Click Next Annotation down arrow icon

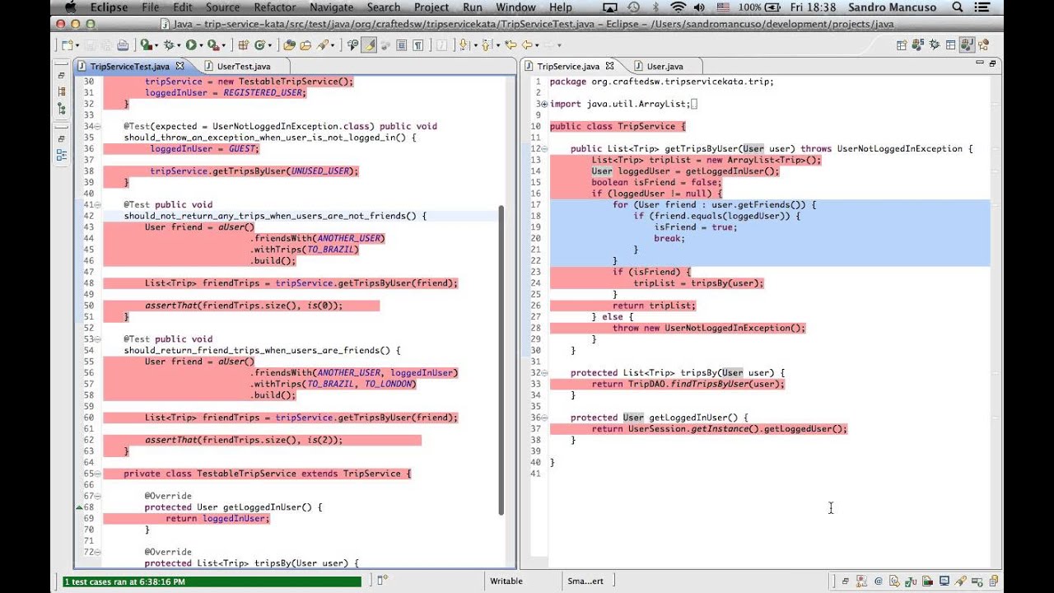point(463,45)
